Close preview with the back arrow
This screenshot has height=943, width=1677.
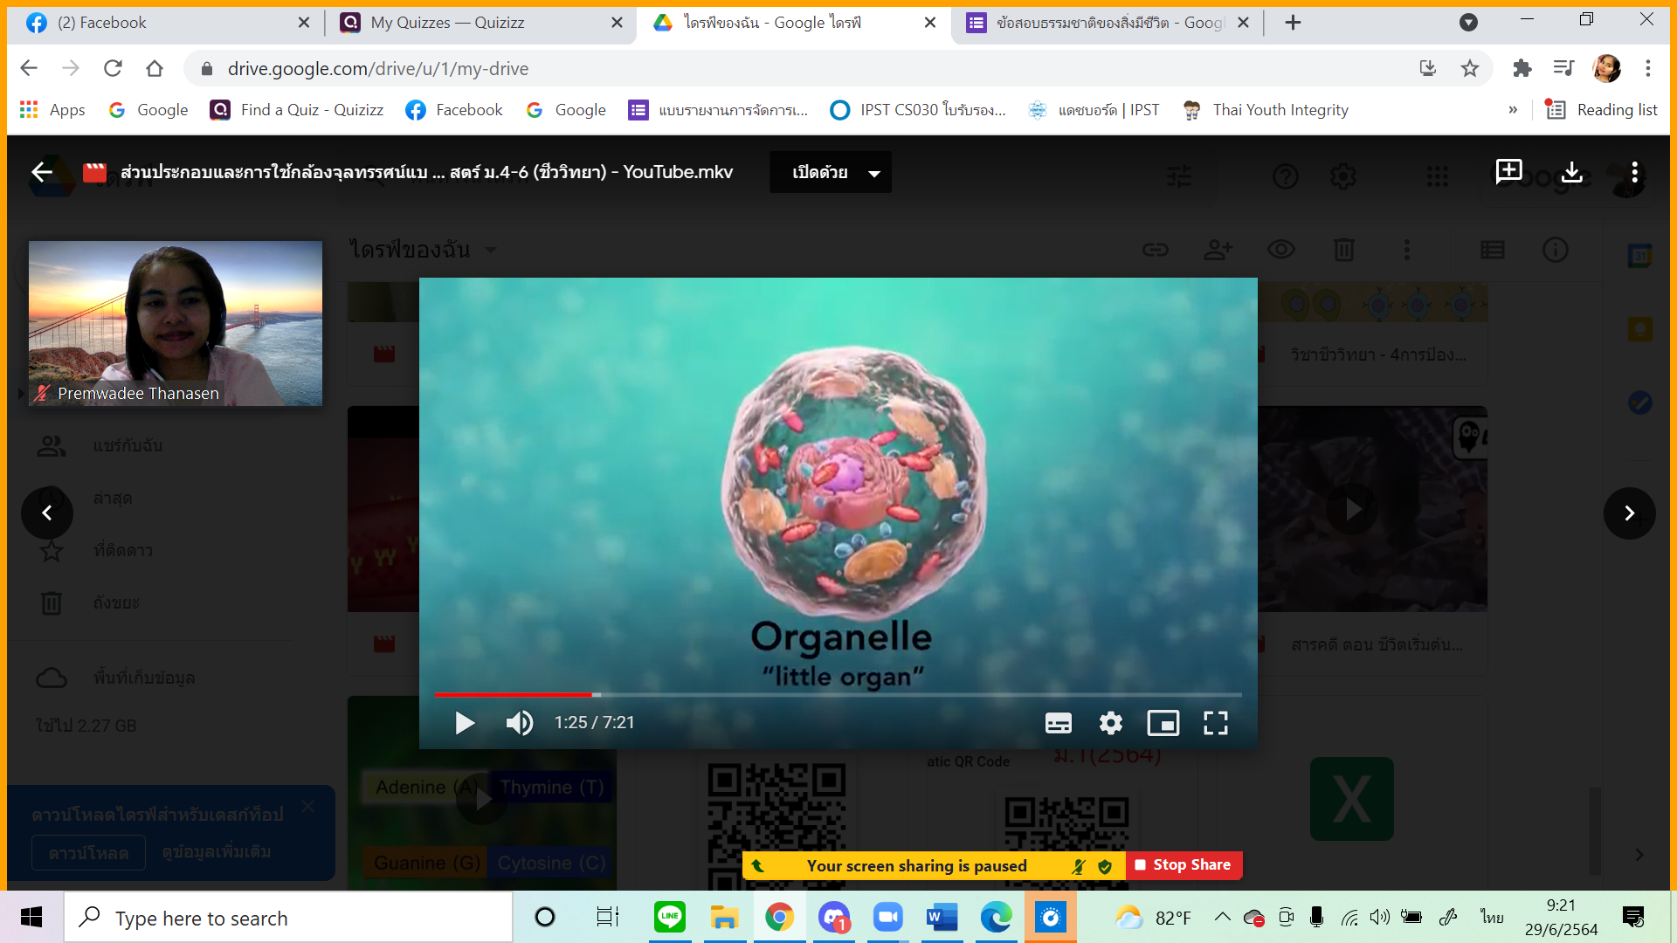[42, 172]
